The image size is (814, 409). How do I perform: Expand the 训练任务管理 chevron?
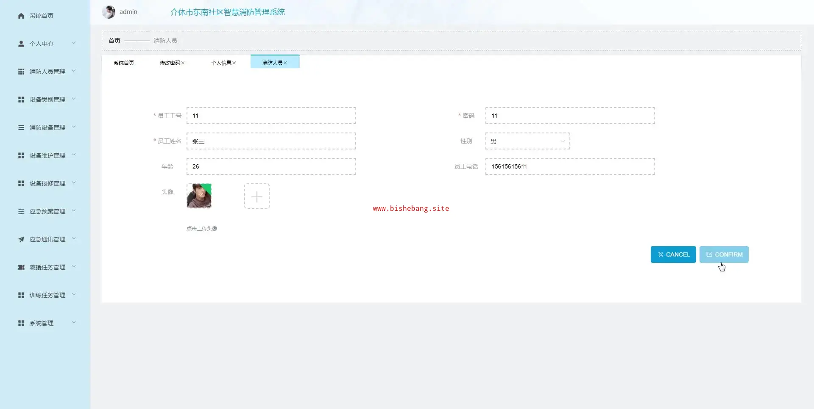coord(74,295)
